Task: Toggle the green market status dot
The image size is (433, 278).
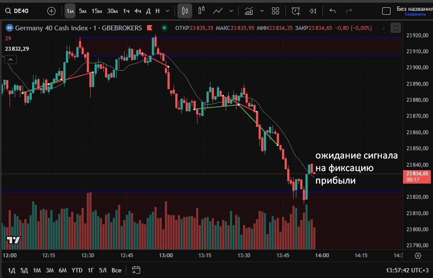Action: coord(164,28)
